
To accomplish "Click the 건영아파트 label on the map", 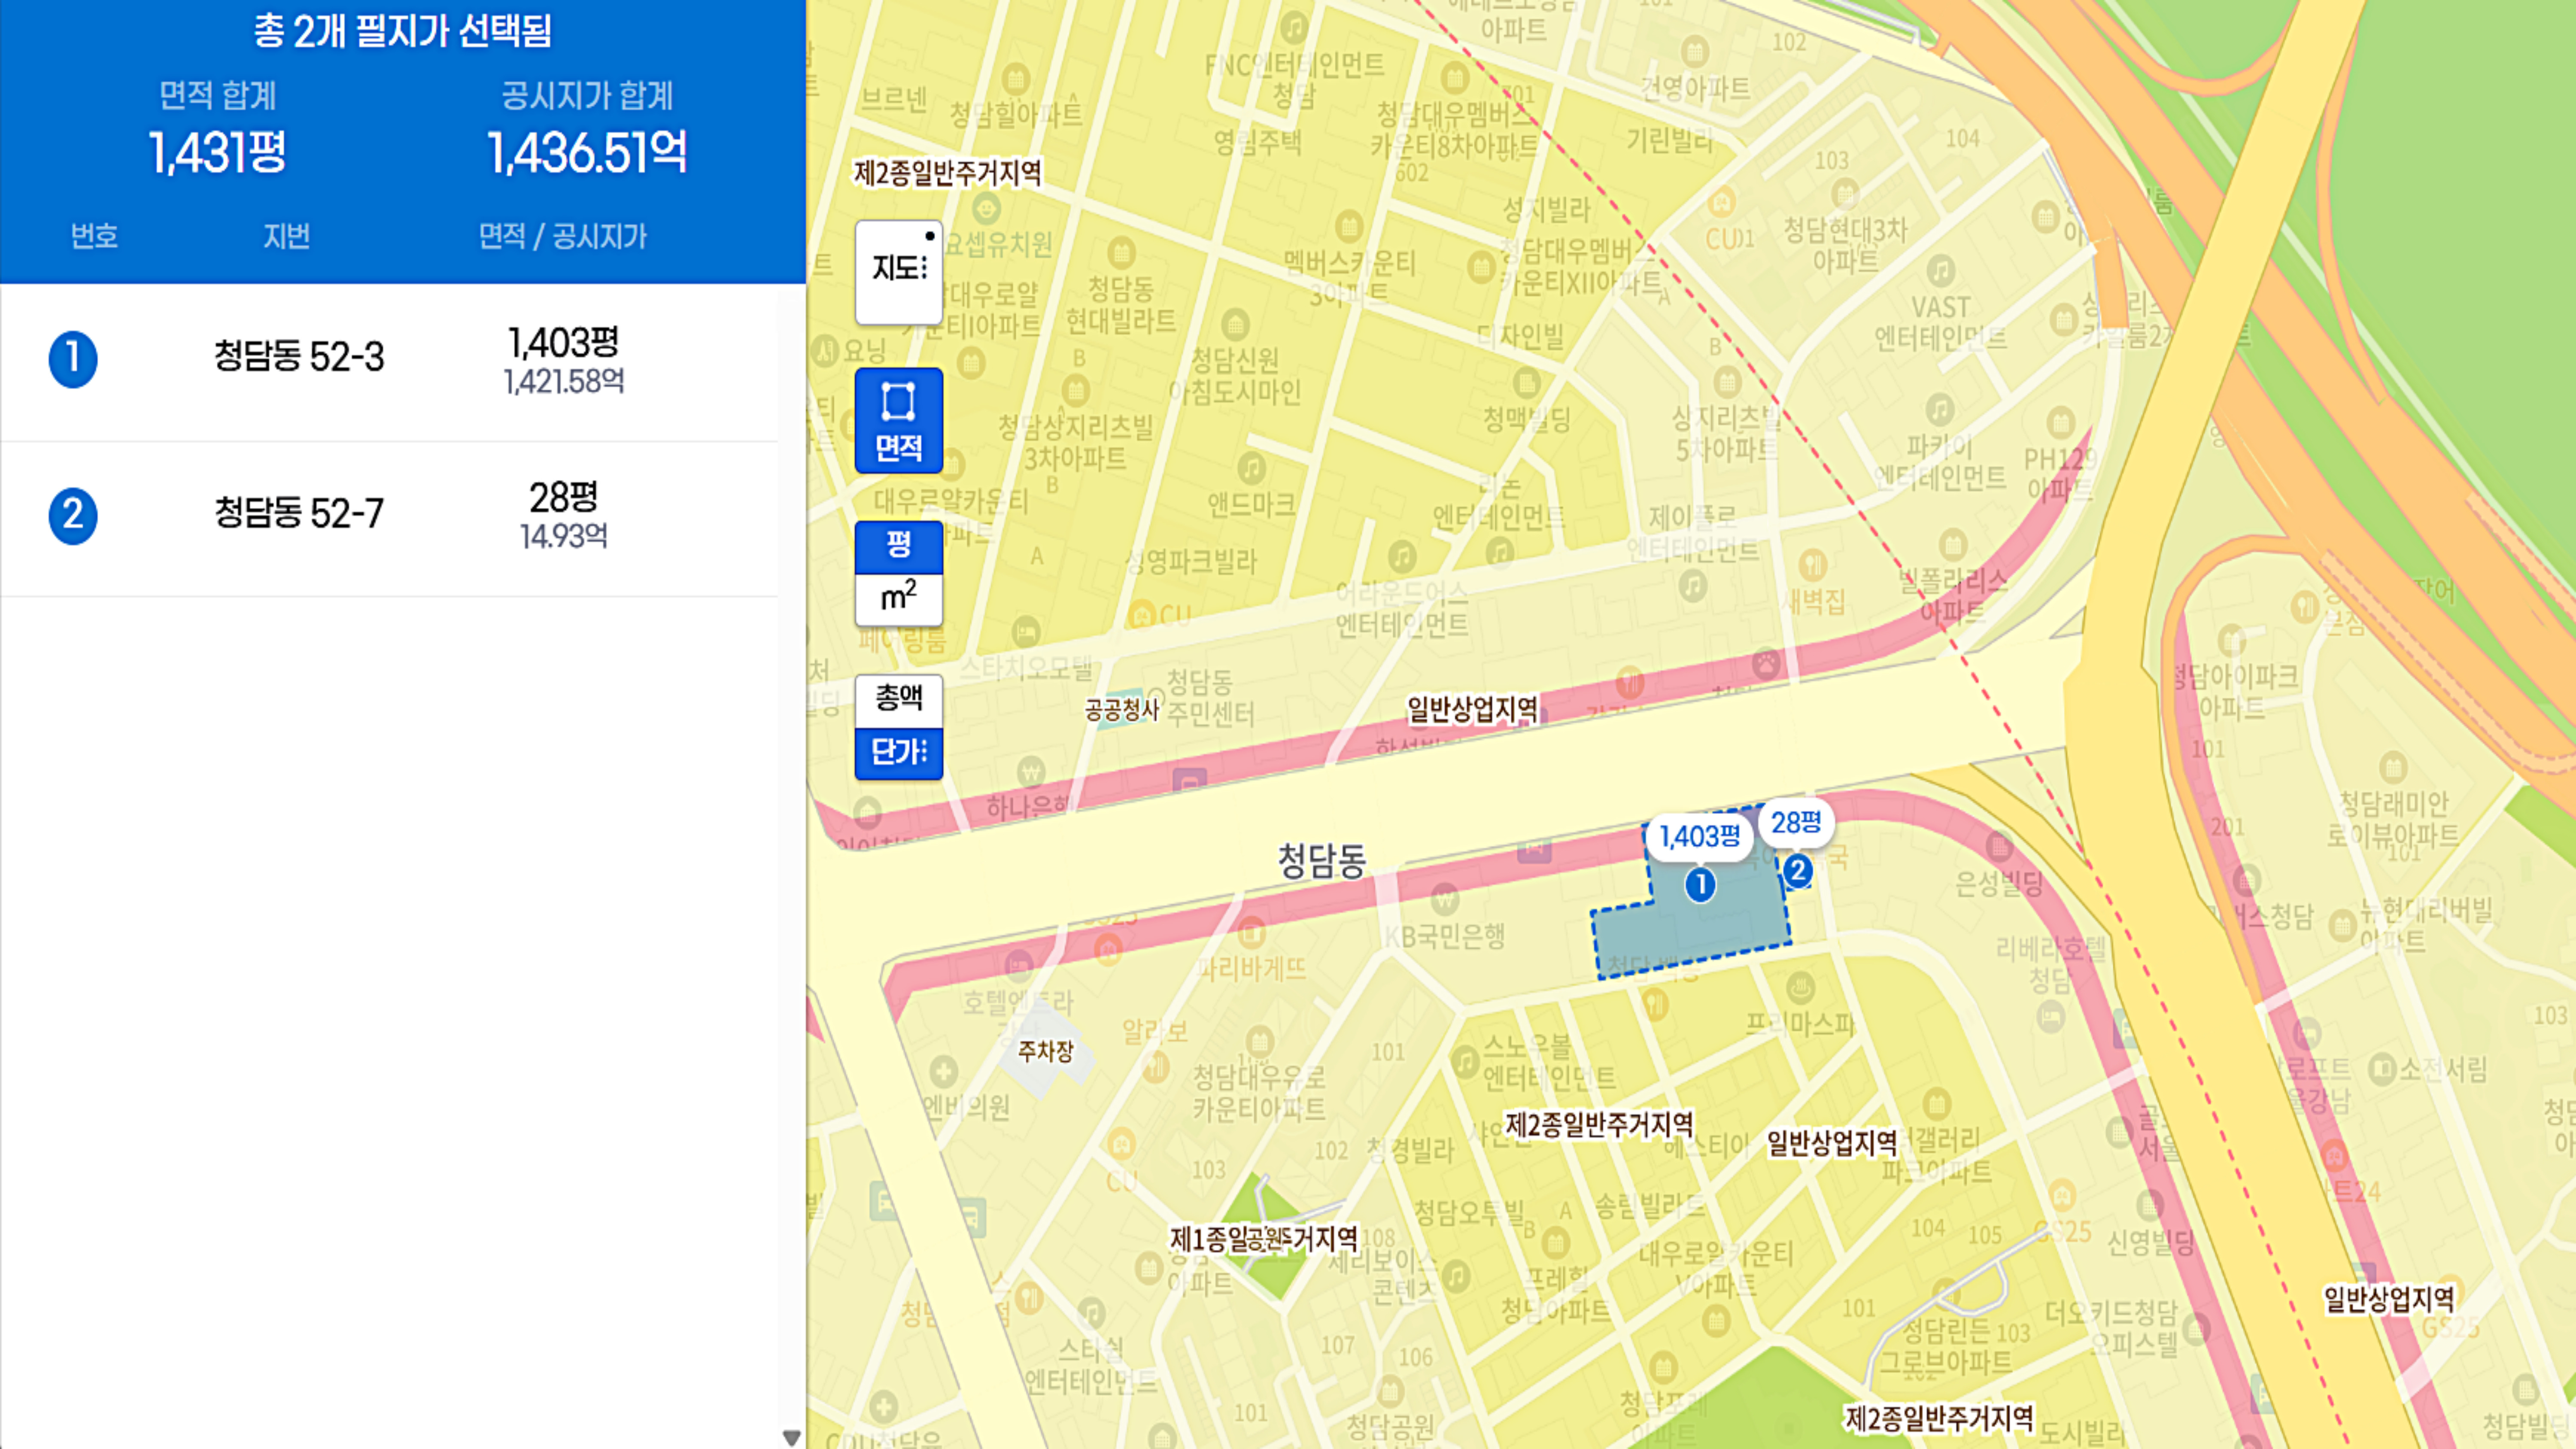I will 1695,88.
